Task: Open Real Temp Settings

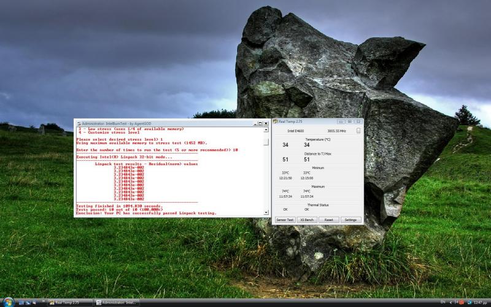Action: [x=350, y=220]
